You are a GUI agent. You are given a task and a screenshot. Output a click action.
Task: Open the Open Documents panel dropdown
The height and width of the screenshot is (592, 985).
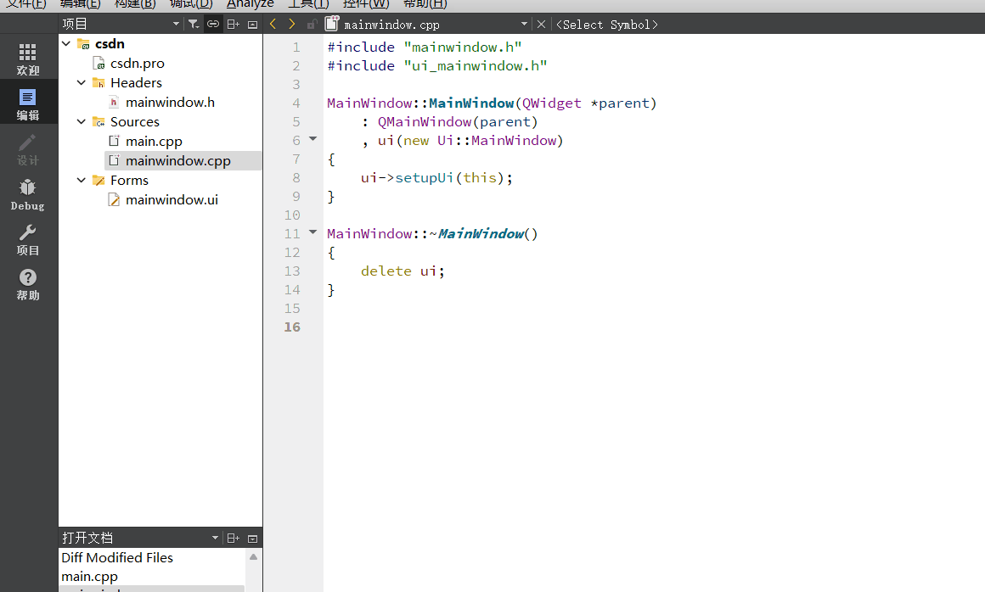tap(215, 538)
